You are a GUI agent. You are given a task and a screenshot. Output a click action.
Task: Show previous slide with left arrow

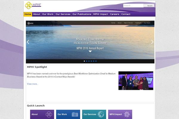(x=28, y=42)
